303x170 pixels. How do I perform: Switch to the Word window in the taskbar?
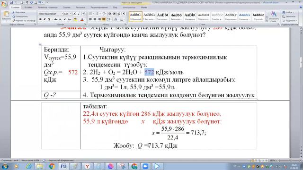pyautogui.click(x=64, y=166)
